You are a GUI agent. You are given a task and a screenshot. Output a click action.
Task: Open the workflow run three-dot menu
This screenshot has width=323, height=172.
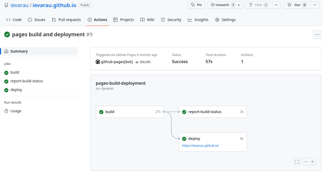coord(317,34)
